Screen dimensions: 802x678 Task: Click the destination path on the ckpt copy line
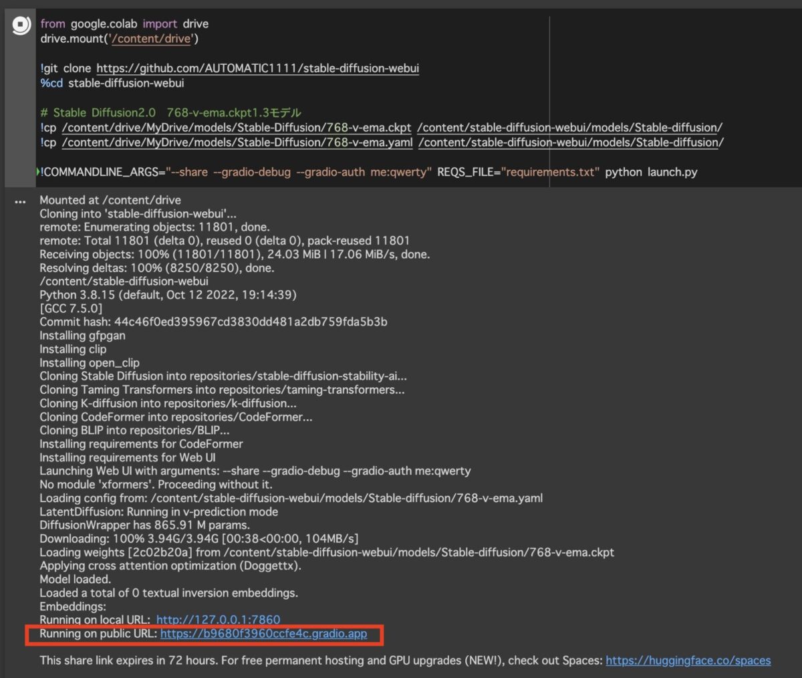pos(569,128)
